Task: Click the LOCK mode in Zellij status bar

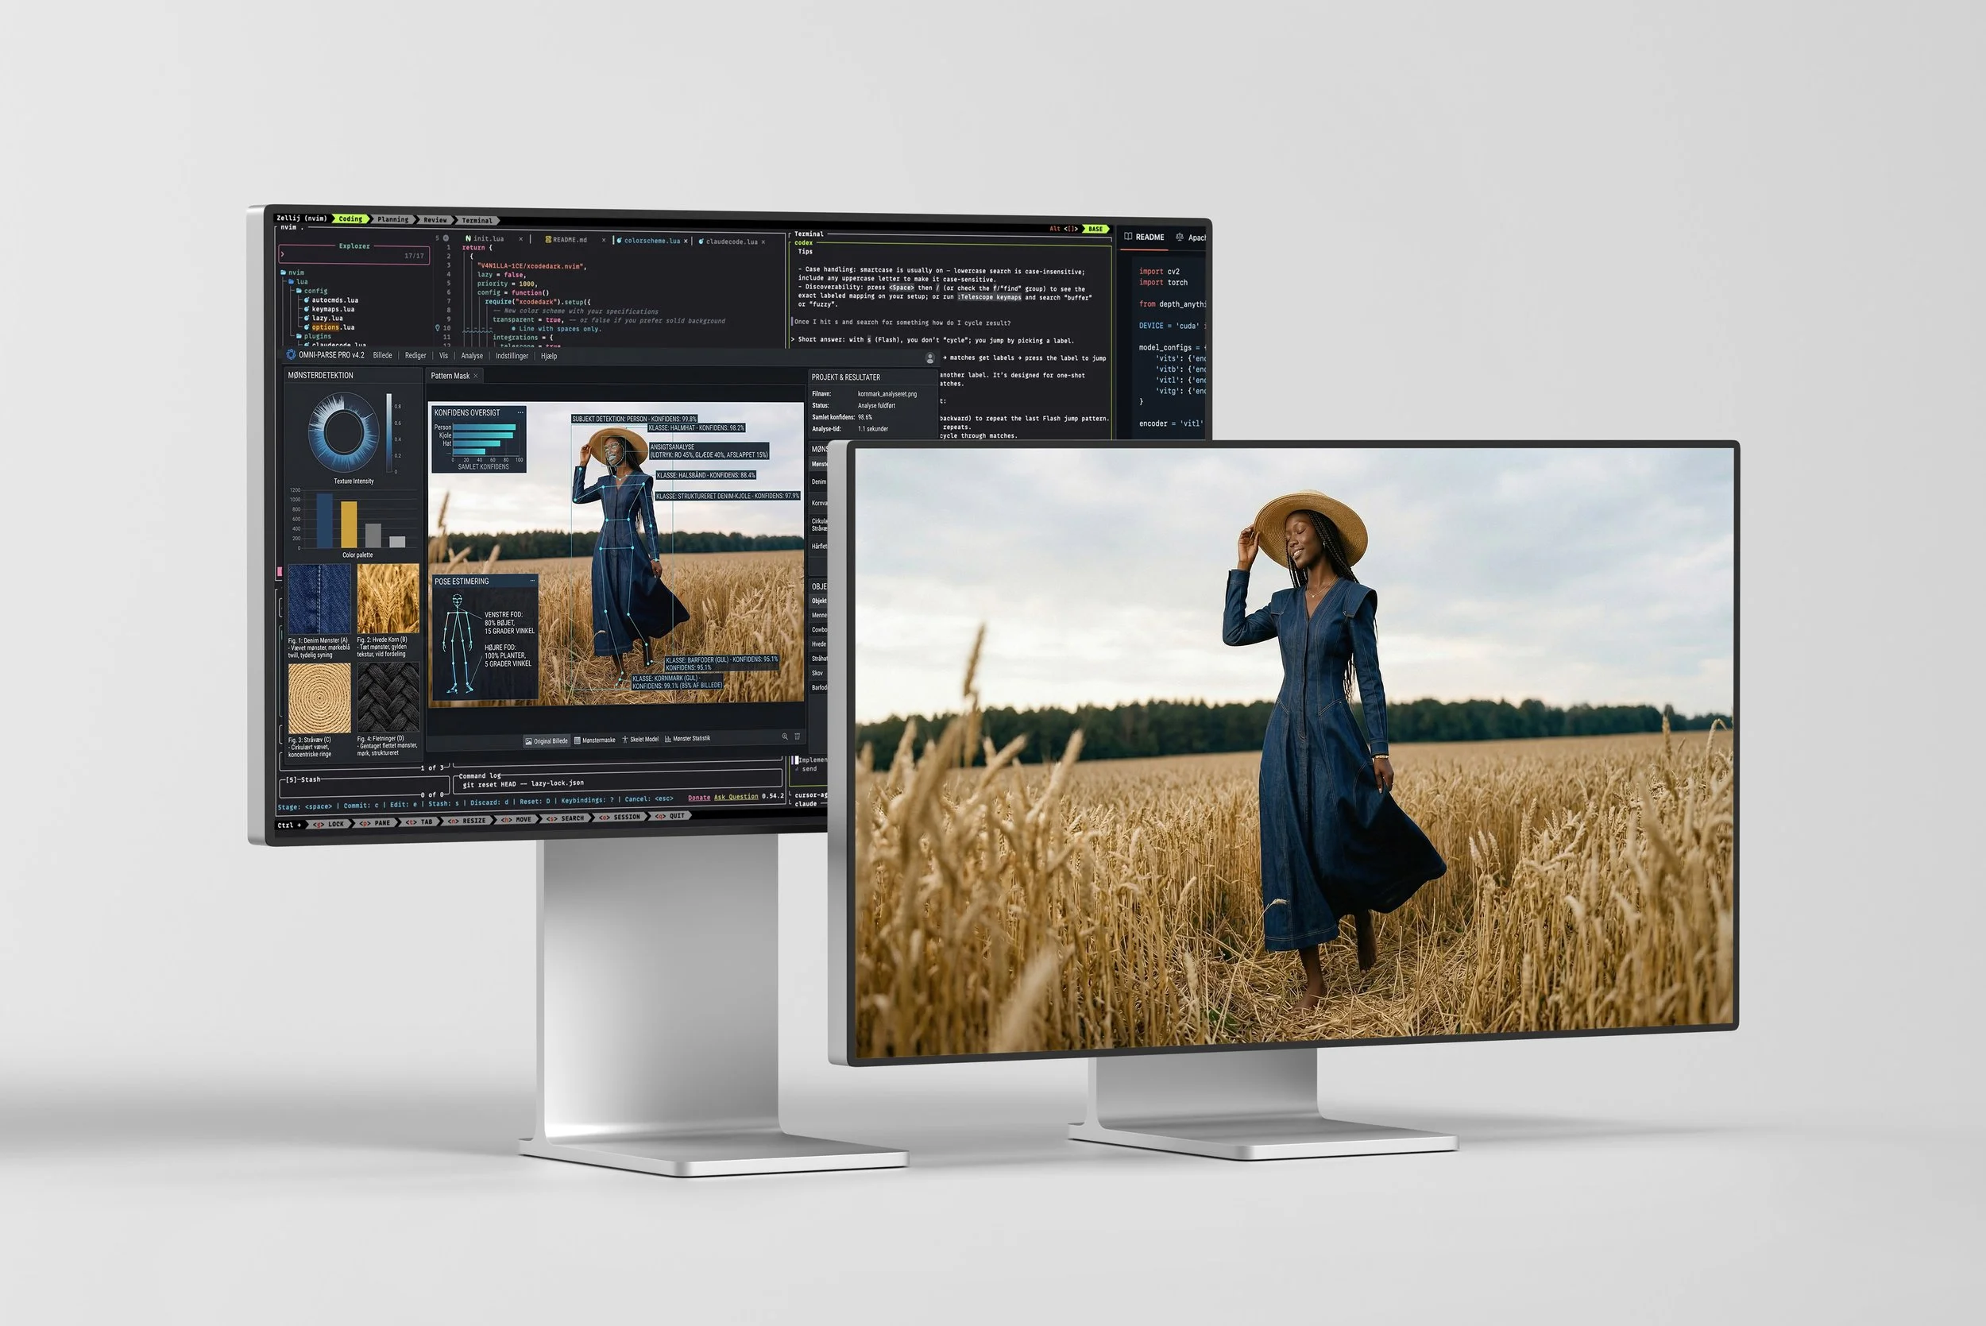Action: [x=330, y=824]
